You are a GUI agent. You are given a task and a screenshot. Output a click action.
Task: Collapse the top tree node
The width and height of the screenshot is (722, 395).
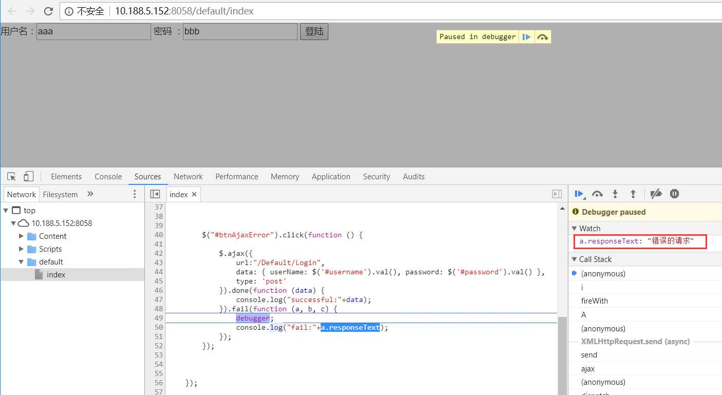tap(6, 211)
